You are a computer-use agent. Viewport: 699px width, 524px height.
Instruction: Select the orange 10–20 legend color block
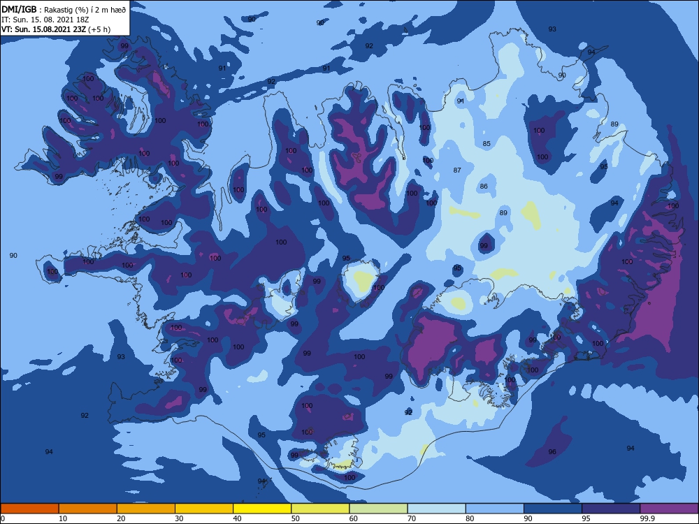pos(88,509)
